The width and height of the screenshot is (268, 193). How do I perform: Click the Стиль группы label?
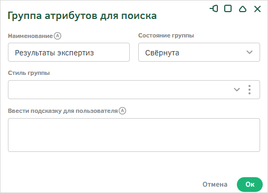point(29,73)
